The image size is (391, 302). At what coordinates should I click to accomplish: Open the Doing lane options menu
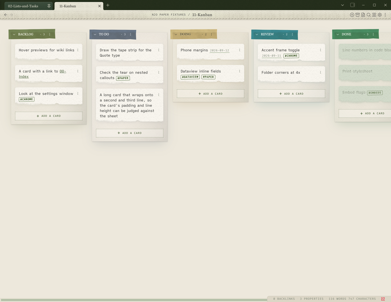211,34
